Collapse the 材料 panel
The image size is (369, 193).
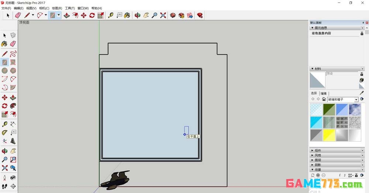312,69
